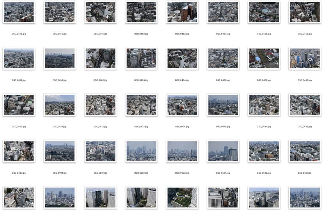Open the DSC_0457.jpg cityscape photo
Image resolution: width=327 pixels, height=213 pixels.
(x=19, y=58)
